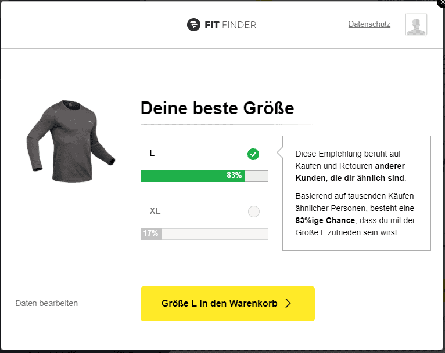Click the Fit Finder logo icon
The image size is (445, 353).
click(193, 25)
